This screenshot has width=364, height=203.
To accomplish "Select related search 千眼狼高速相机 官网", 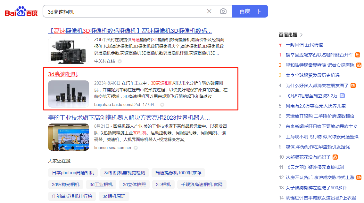I will (x=202, y=184).
